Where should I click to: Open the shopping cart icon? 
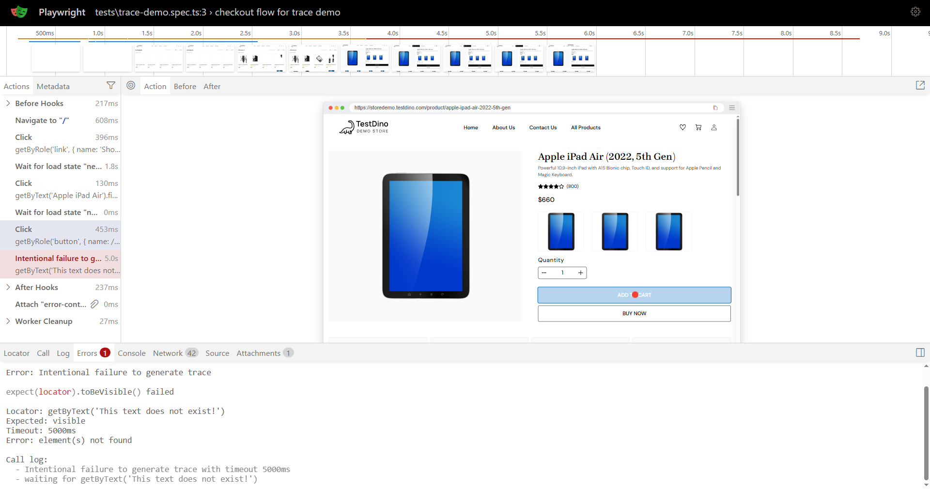(x=698, y=127)
